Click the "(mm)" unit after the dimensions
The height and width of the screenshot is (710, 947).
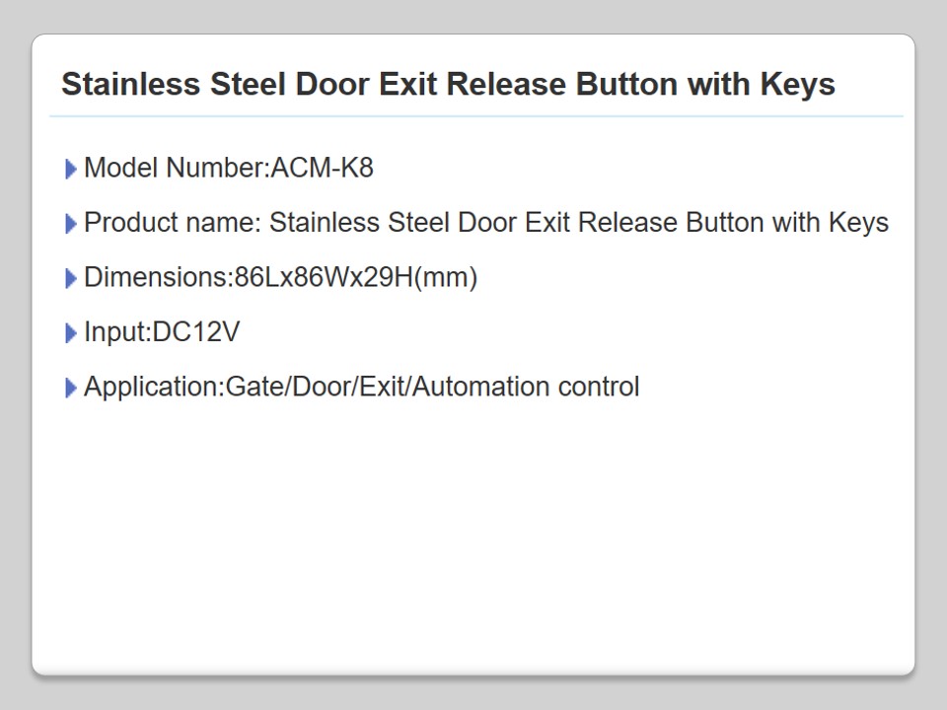[x=445, y=278]
